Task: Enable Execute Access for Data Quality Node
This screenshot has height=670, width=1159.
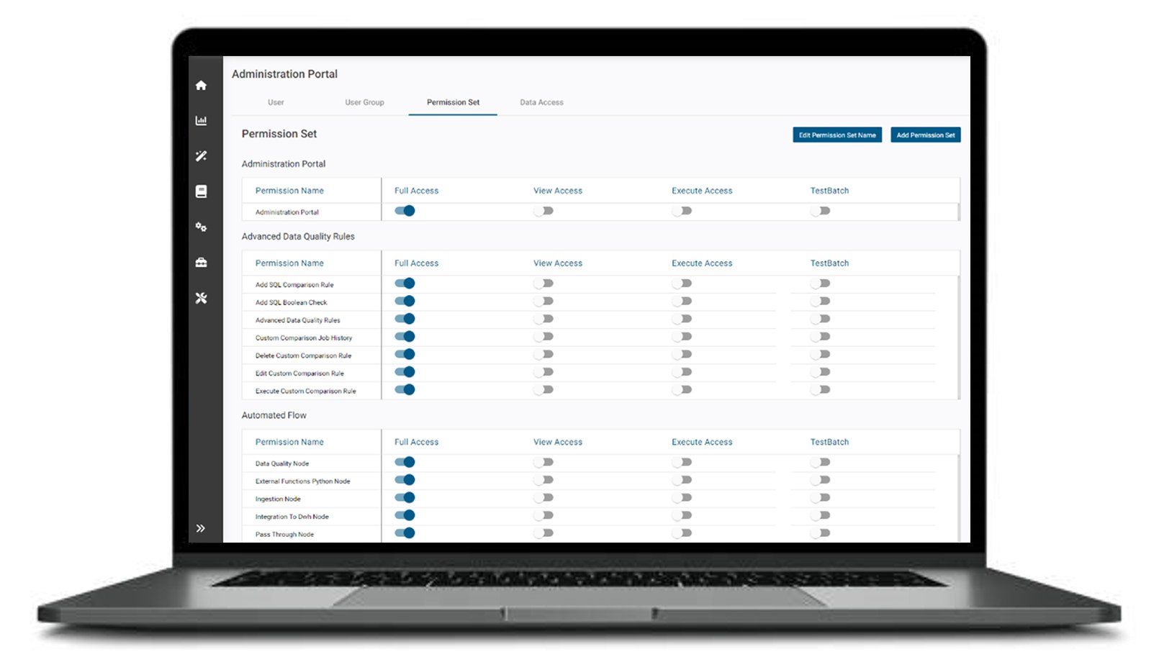Action: (682, 462)
